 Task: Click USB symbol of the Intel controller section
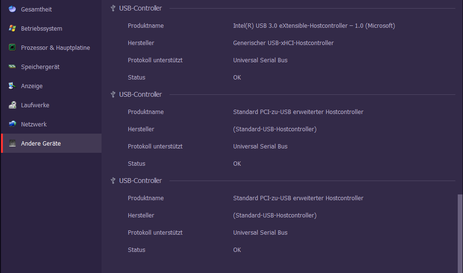[x=113, y=8]
